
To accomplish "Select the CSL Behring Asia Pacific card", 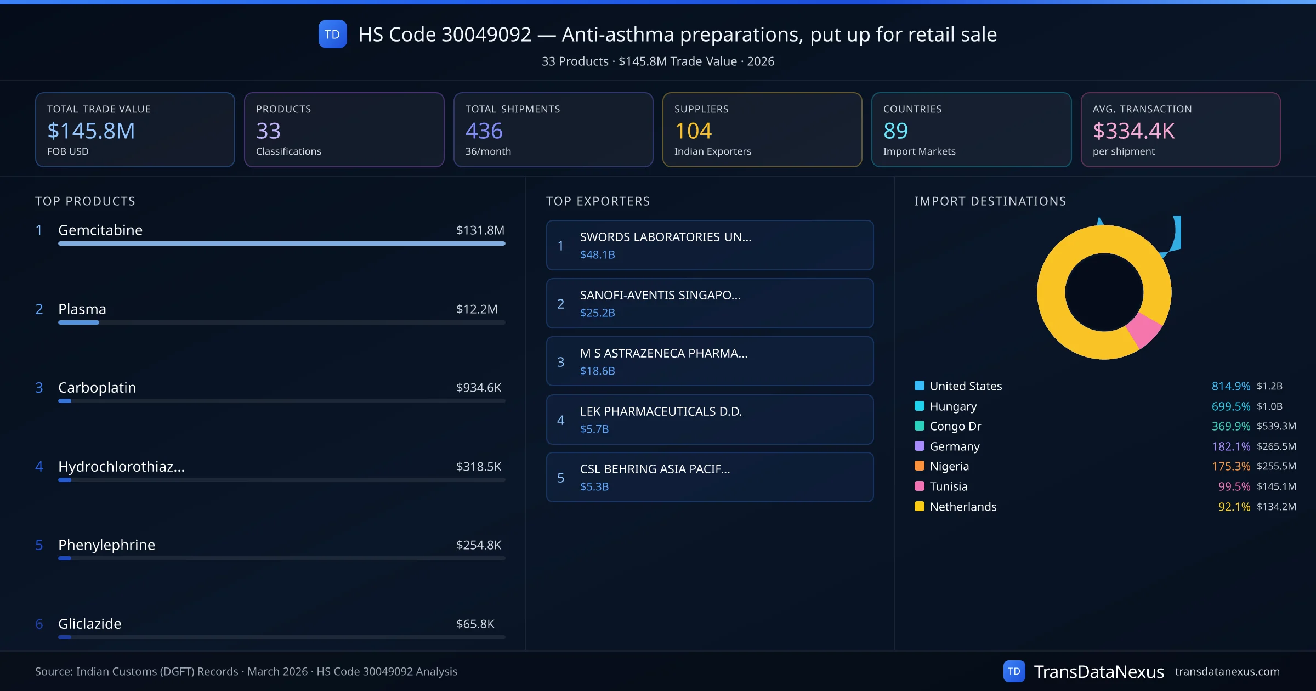I will pos(710,477).
